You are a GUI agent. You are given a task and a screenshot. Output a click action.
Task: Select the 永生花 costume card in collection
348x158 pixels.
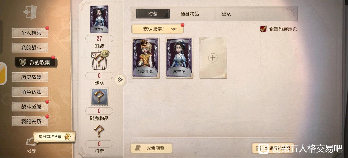pos(179,58)
